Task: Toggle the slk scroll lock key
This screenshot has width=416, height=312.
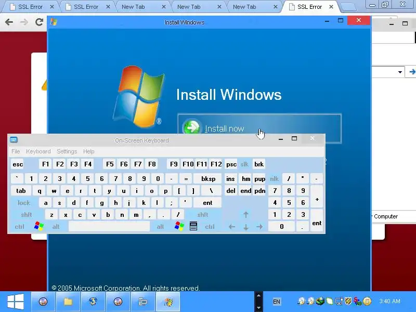Action: [x=244, y=164]
